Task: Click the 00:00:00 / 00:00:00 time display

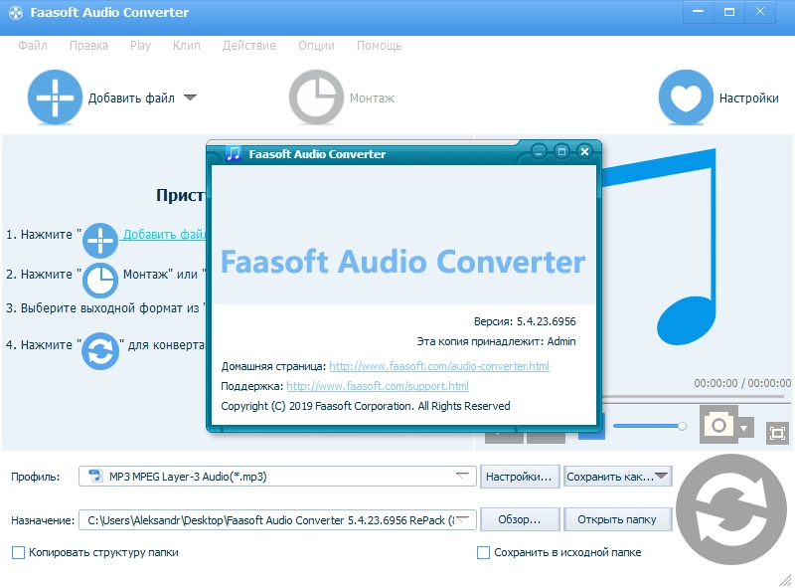Action: [x=742, y=383]
